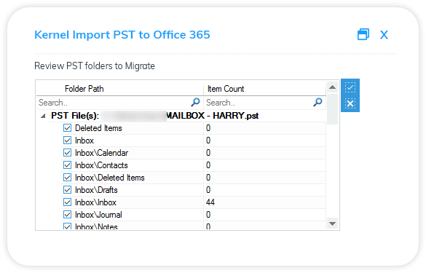Close the Kernel Import dialog
This screenshot has width=426, height=273.
tap(384, 35)
